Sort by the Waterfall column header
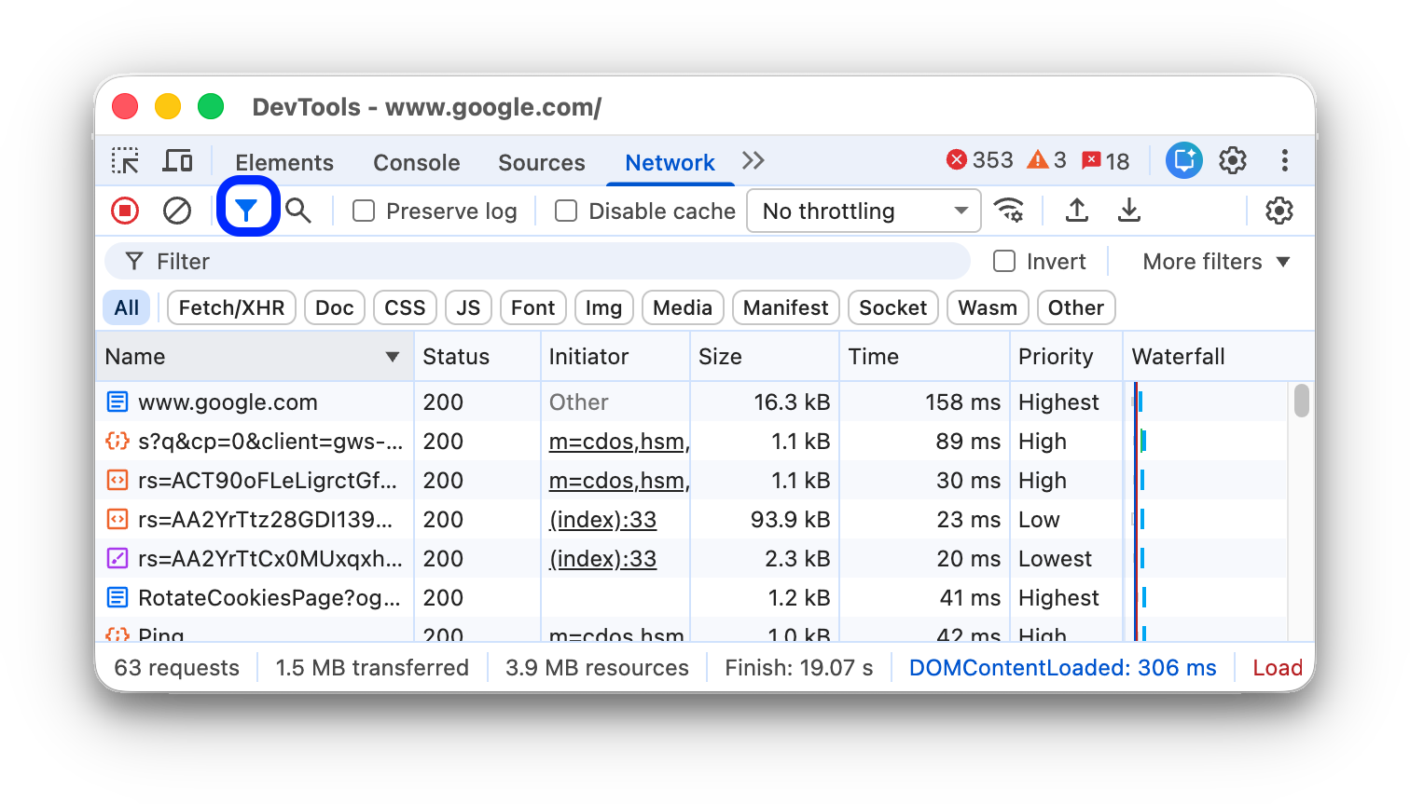1410x804 pixels. coord(1219,357)
